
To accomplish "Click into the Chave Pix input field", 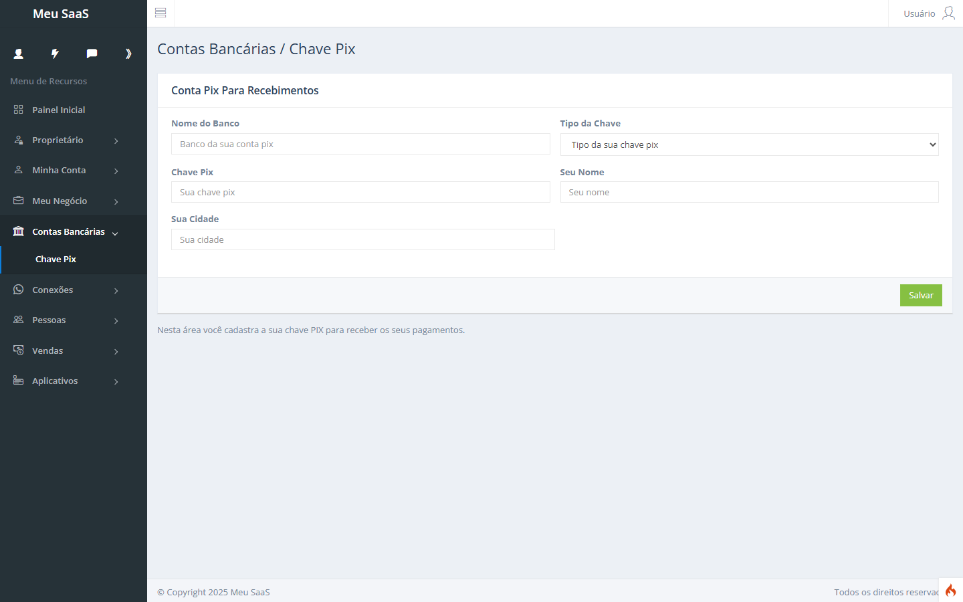I will 360,192.
